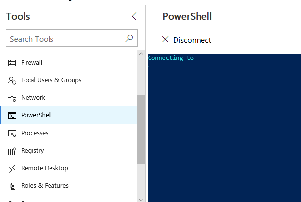This screenshot has height=202, width=301.
Task: Click the Disconnect X icon
Action: [x=165, y=39]
